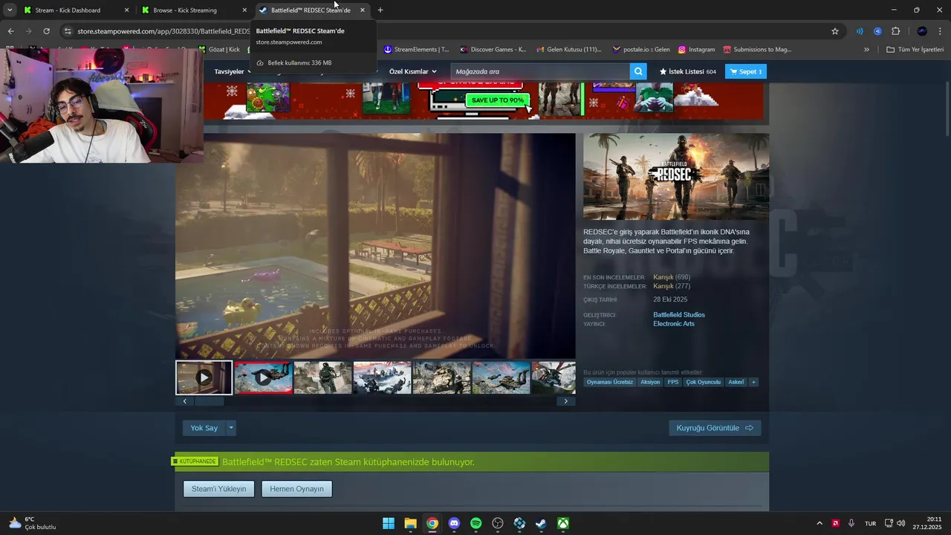
Task: Open Spotify from the taskbar
Action: click(476, 523)
